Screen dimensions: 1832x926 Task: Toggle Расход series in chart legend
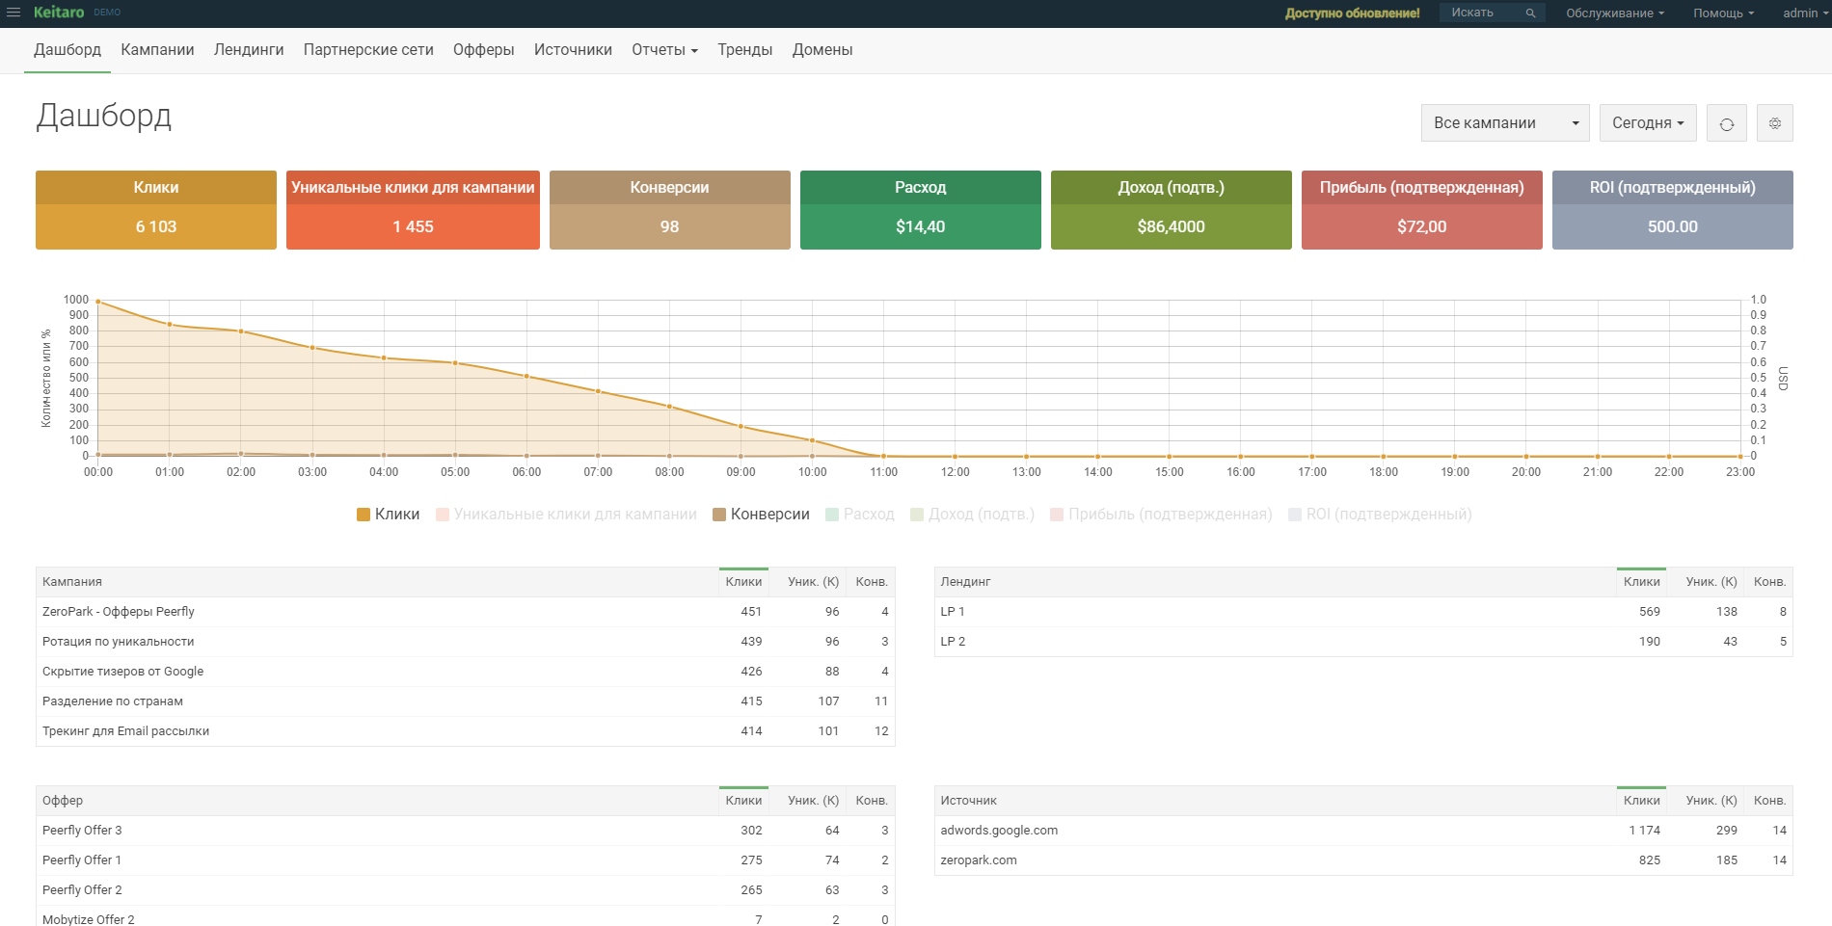tap(860, 515)
